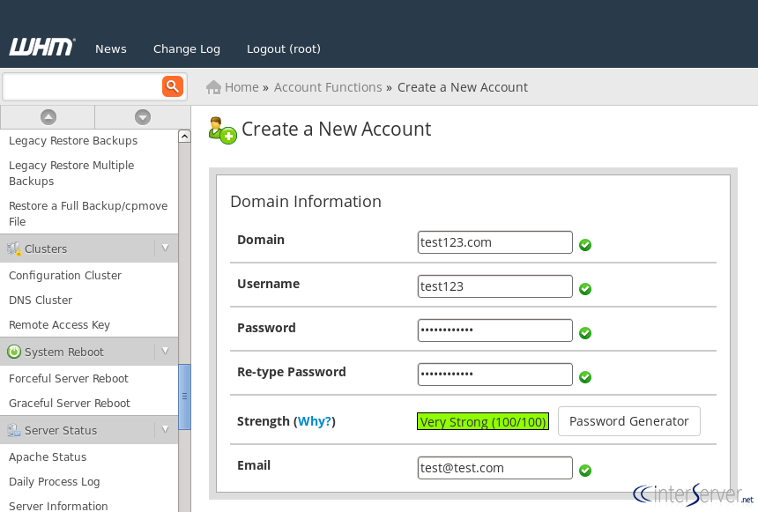Viewport: 758px width, 512px height.
Task: Open Daily Process Log
Action: coord(54,481)
